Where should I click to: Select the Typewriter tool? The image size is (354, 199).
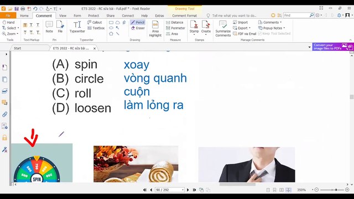tap(77, 27)
